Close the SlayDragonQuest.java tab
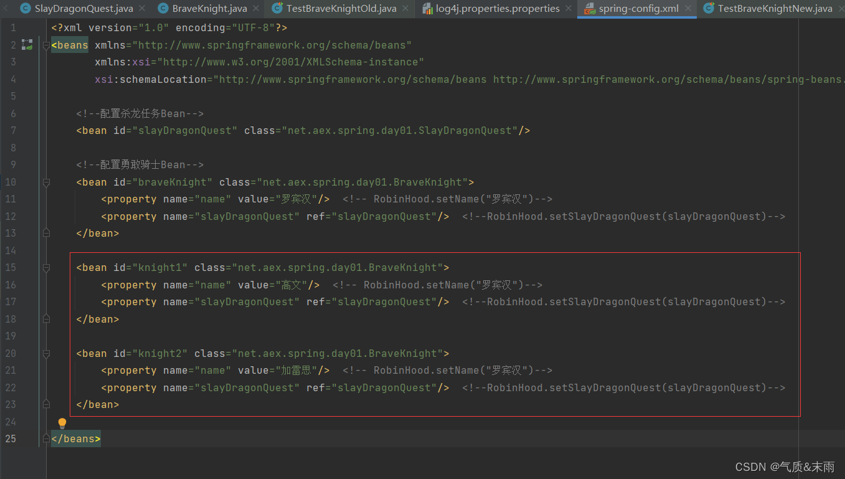The image size is (845, 479). [x=141, y=9]
